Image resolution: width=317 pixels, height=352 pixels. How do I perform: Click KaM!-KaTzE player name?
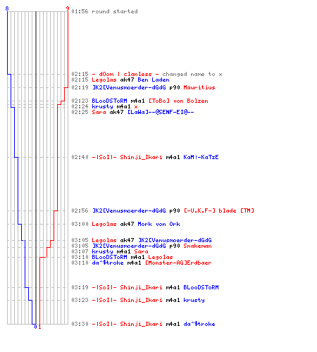pyautogui.click(x=201, y=157)
